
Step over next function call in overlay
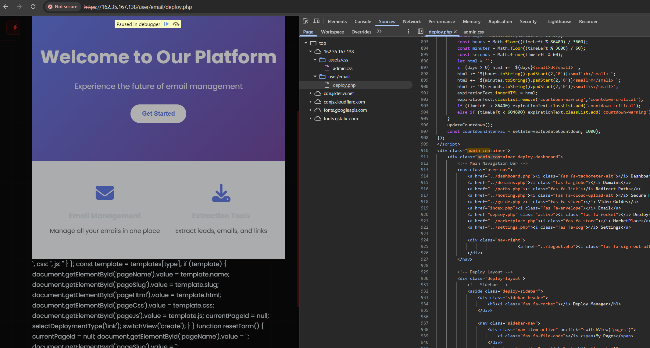point(176,24)
